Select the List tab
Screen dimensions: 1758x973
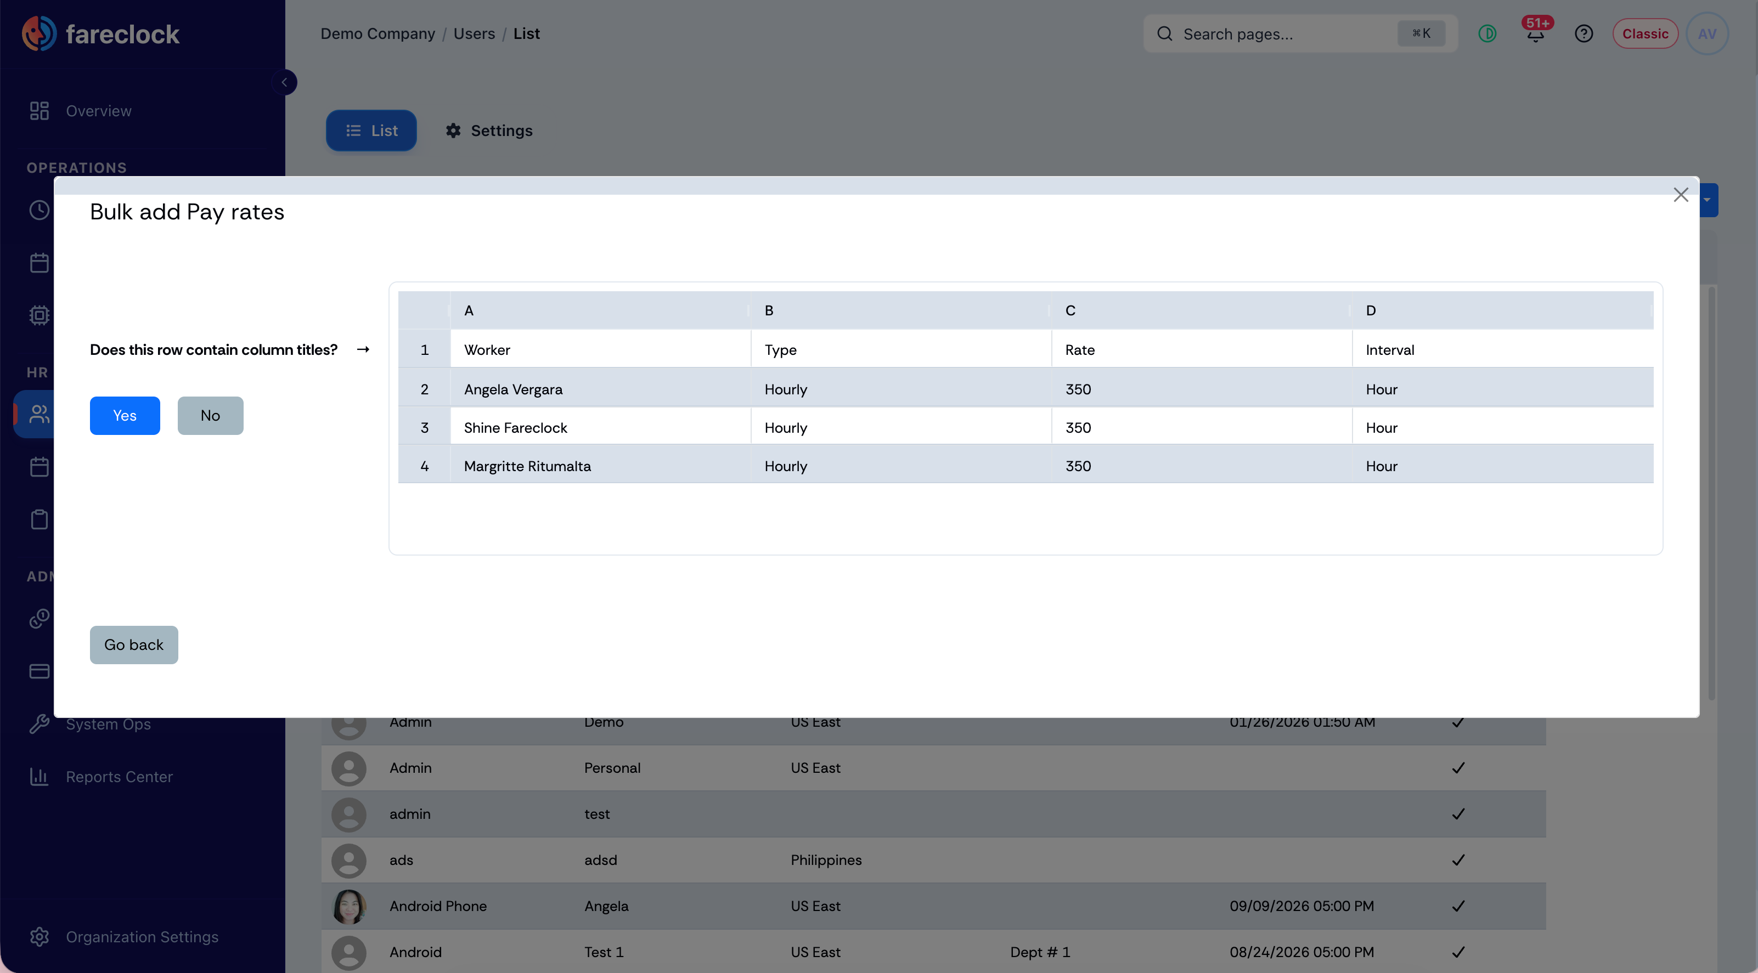pyautogui.click(x=371, y=131)
